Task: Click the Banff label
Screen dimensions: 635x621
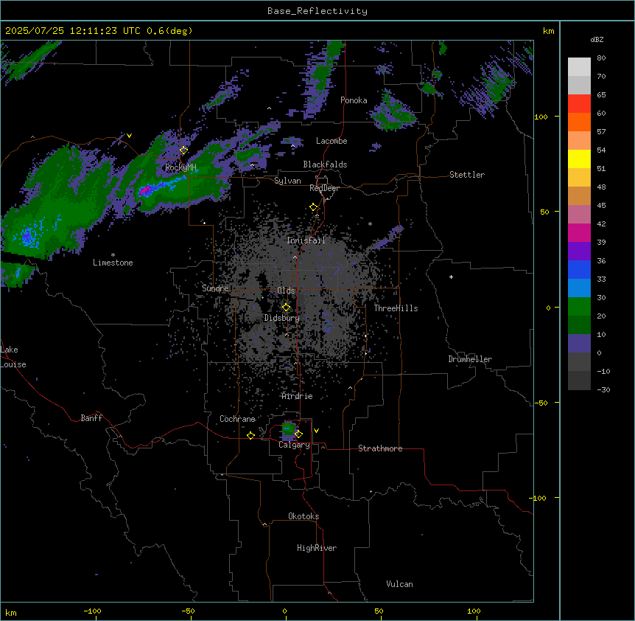Action: pos(91,418)
